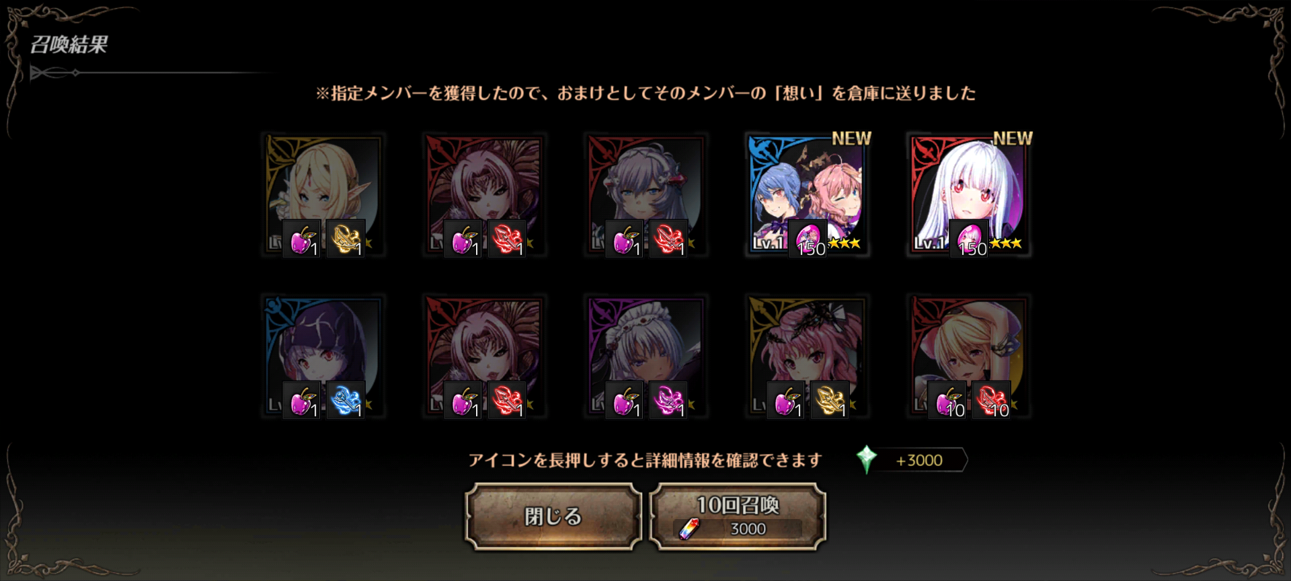Screen dimensions: 1291x581
Task: Open the NEW blue and pink duo card
Action: (808, 194)
